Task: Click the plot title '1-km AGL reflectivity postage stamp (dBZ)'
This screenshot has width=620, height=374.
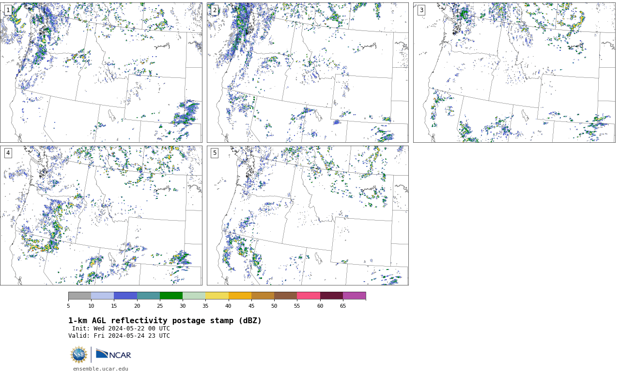Action: (x=165, y=321)
